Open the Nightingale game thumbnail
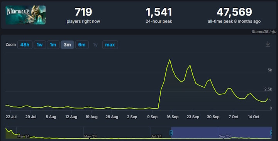The image size is (278, 141). 26,15
